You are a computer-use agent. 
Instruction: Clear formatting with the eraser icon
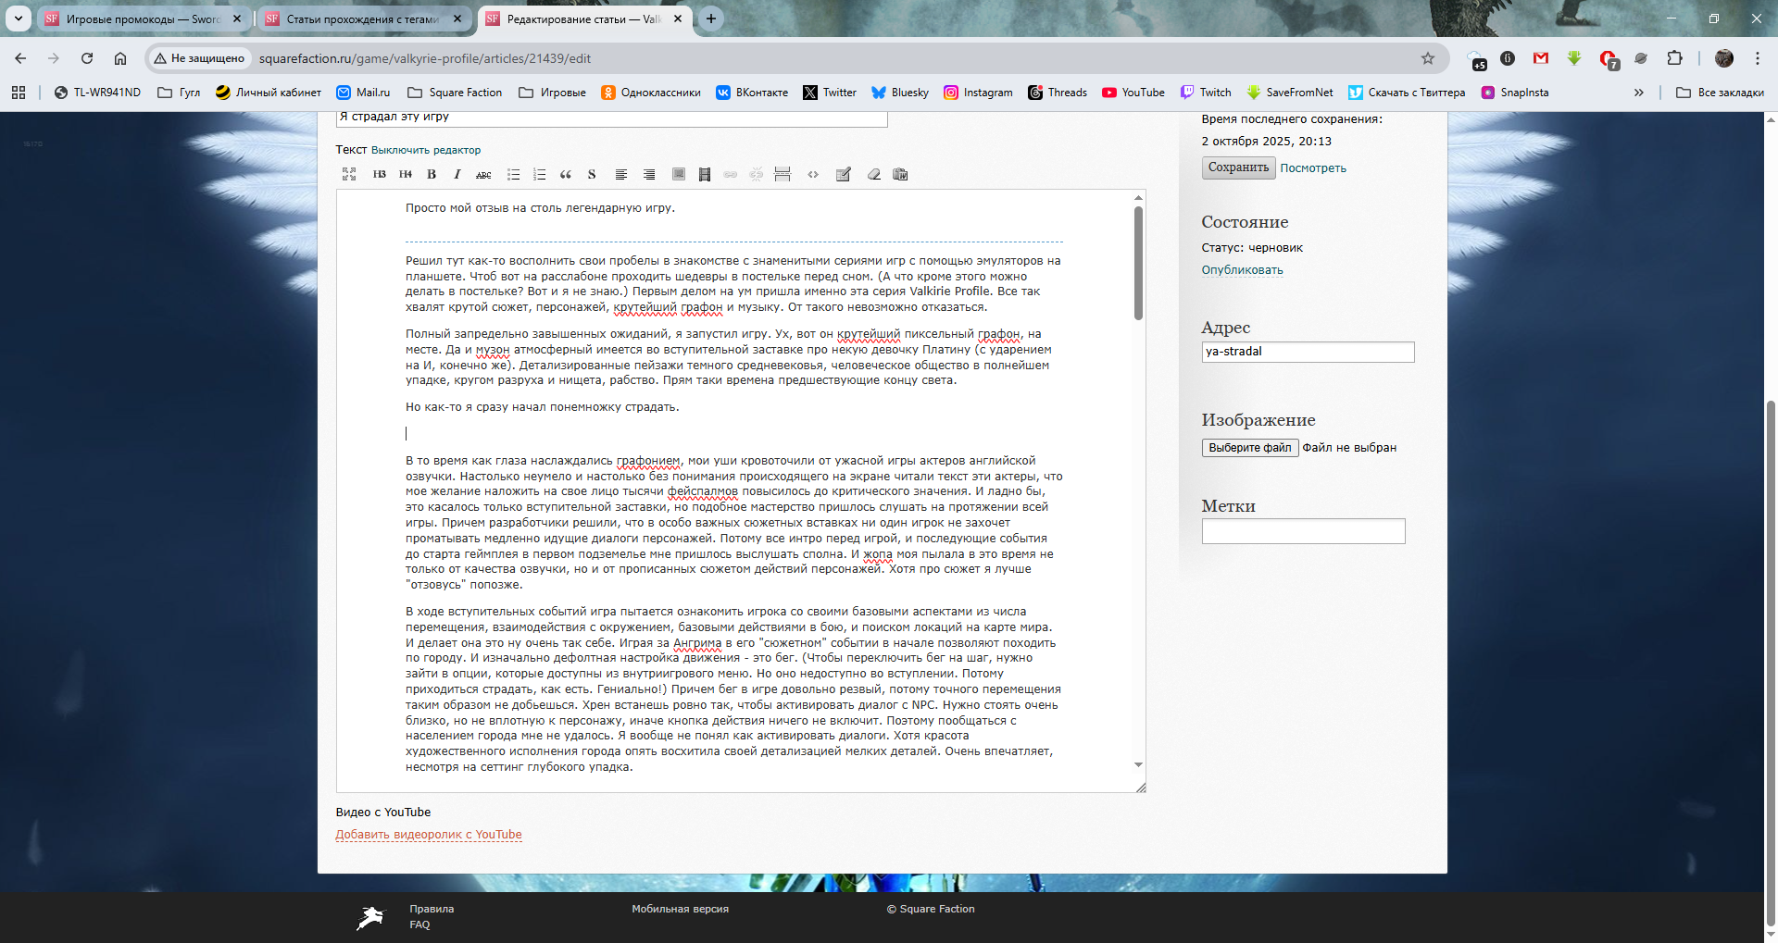click(873, 174)
